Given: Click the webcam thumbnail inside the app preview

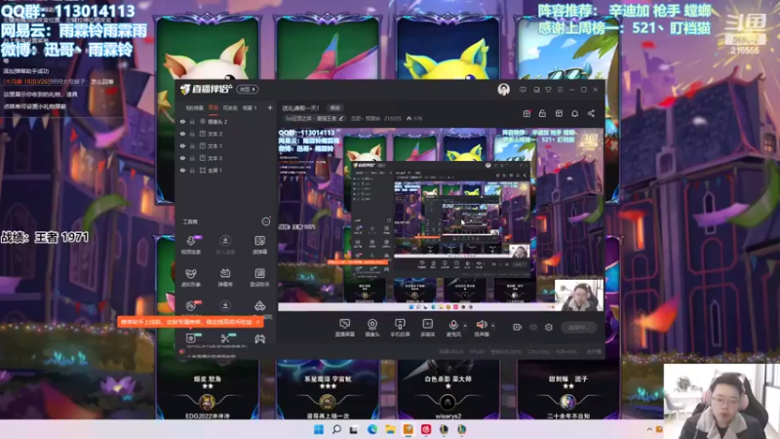Looking at the screenshot, I should 578,296.
